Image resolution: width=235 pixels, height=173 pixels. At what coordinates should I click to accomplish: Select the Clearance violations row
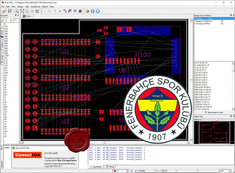tap(214, 21)
